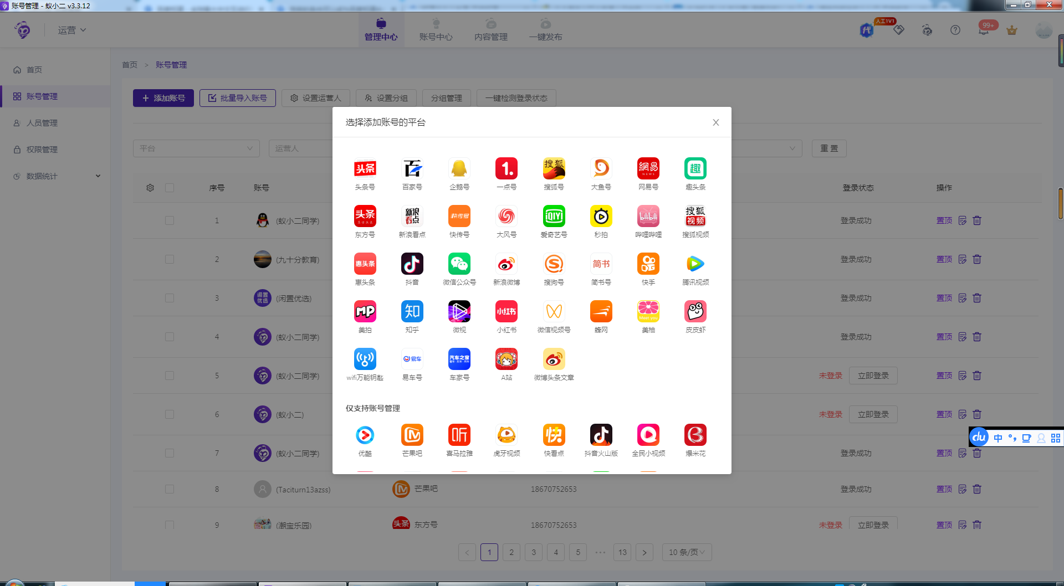The height and width of the screenshot is (586, 1064).
Task: Choose the 新浪微博 platform icon
Action: [x=507, y=264]
